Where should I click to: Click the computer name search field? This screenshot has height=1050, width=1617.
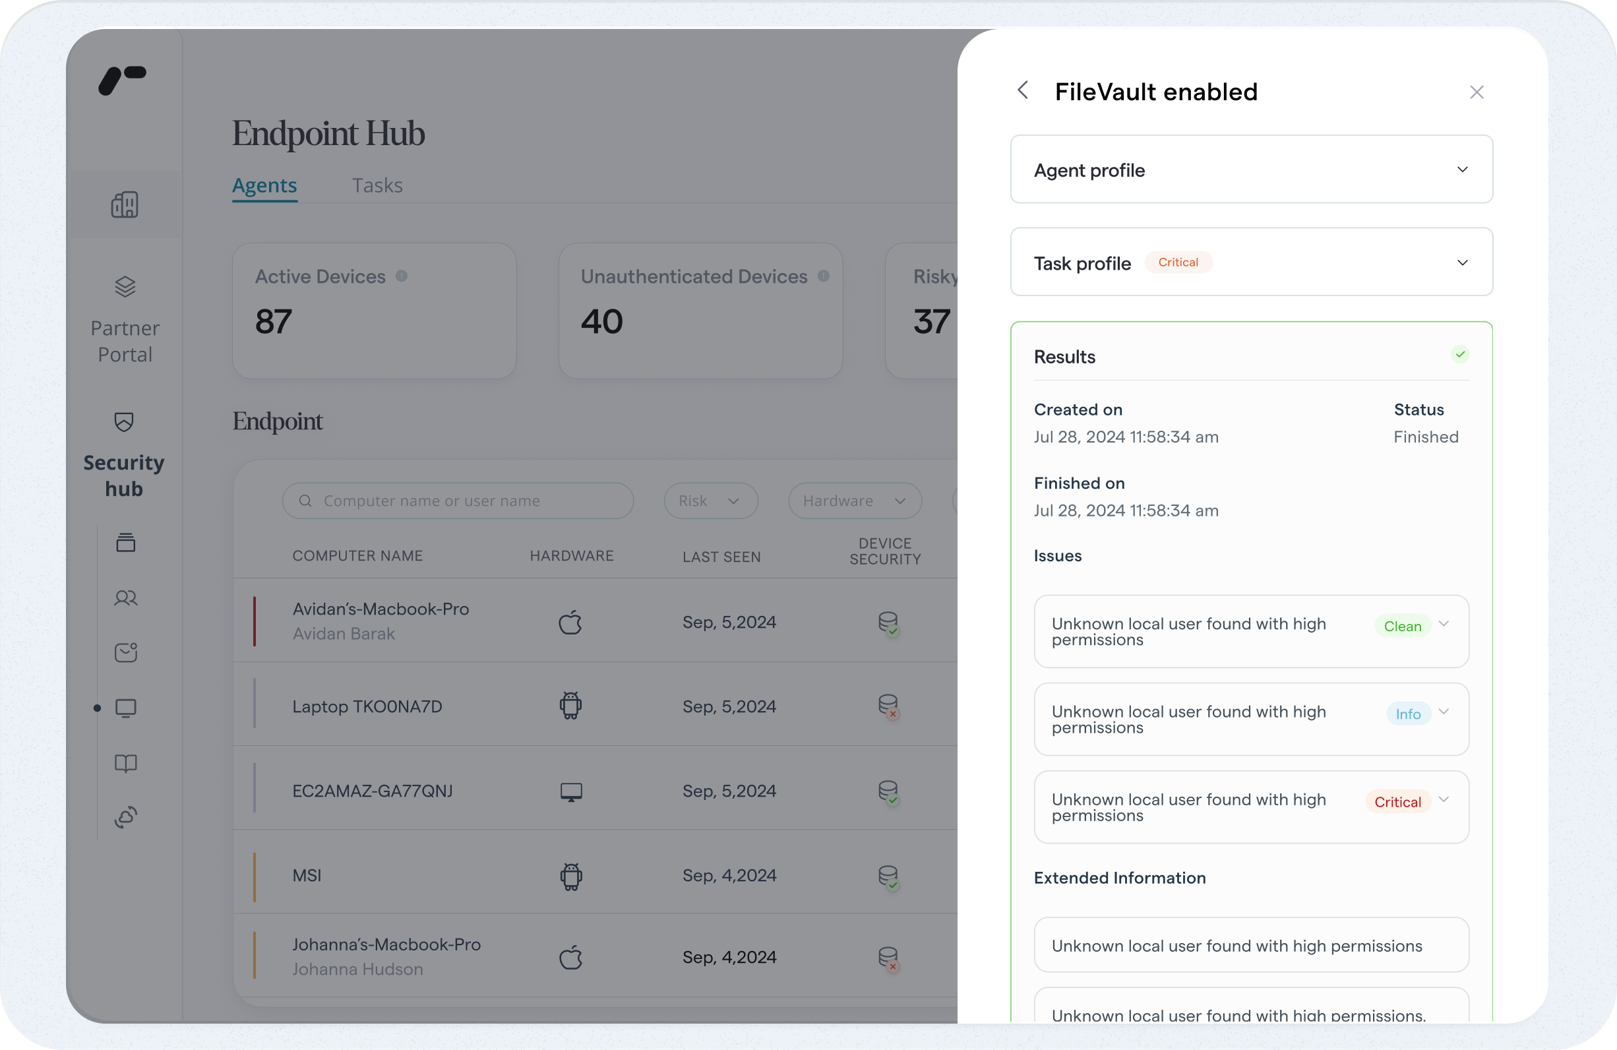pos(458,501)
